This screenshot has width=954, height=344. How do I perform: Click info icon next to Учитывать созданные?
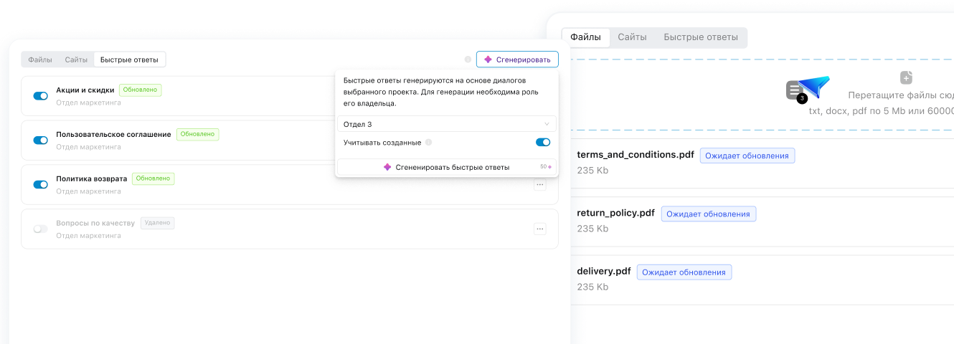coord(428,143)
